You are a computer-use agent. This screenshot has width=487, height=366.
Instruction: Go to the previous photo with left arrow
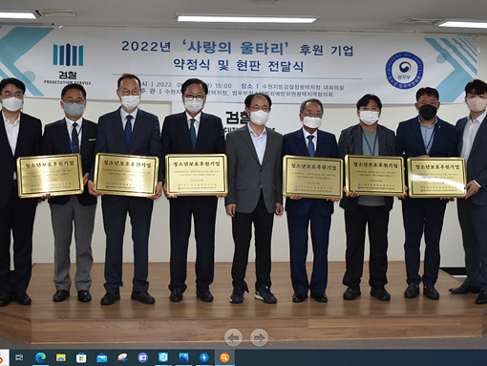click(x=233, y=337)
